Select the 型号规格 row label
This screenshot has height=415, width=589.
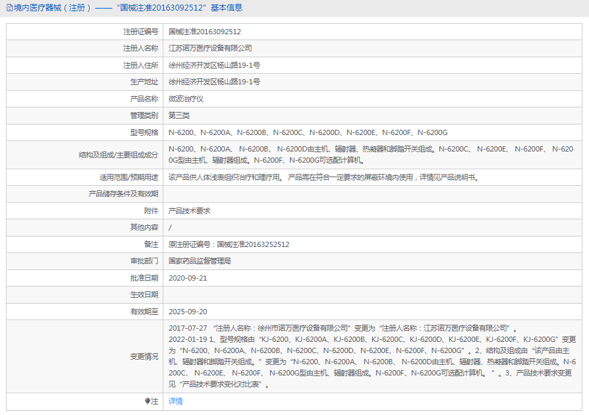click(144, 132)
